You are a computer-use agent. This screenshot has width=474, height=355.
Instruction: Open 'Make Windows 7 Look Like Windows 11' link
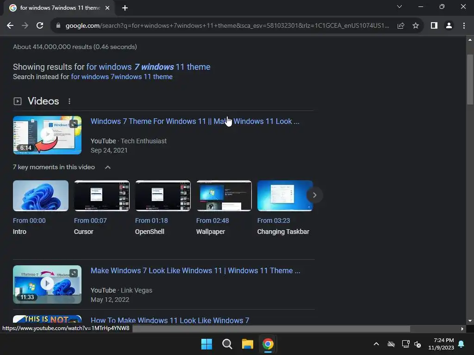(195, 270)
